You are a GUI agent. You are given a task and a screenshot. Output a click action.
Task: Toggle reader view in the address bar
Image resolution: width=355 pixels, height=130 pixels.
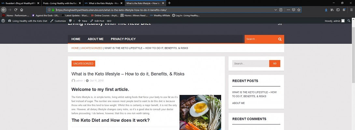tap(281, 10)
